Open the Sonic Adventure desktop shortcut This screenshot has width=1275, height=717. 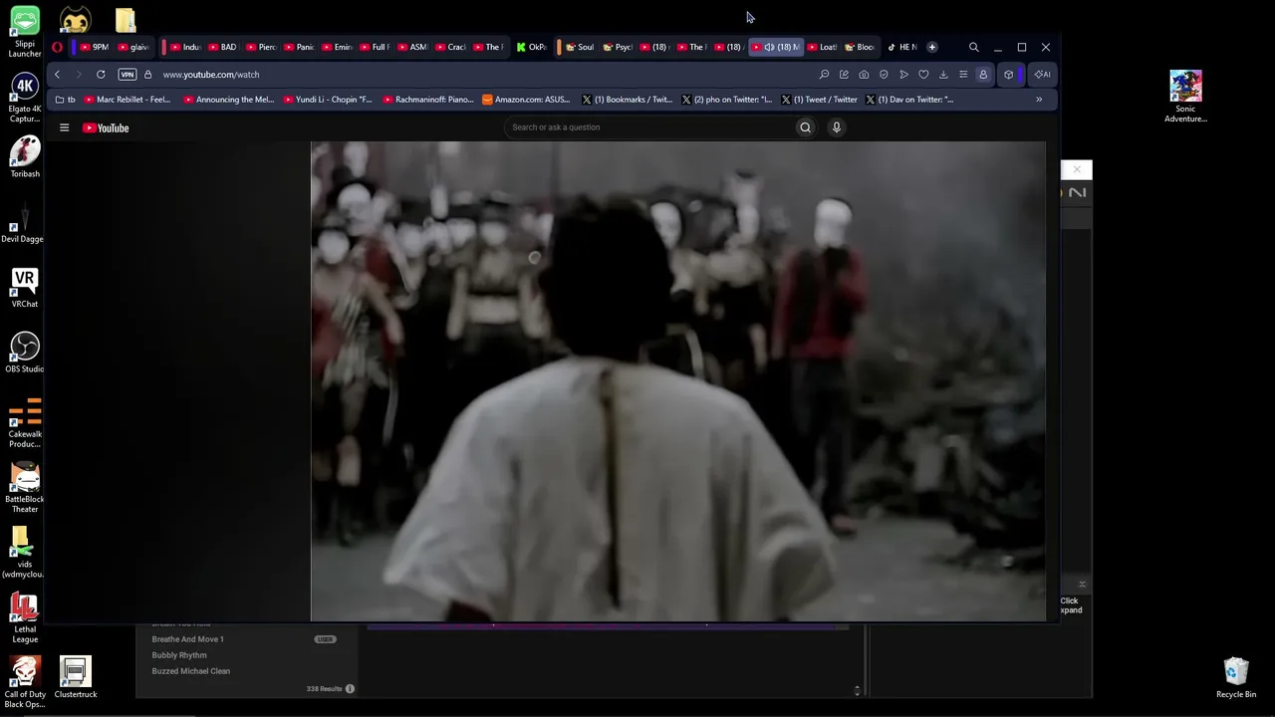(x=1185, y=97)
